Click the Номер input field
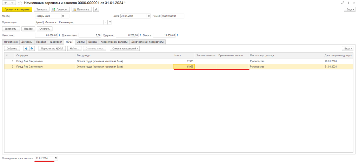Viewport: 359px width, 162px height. pos(173,16)
